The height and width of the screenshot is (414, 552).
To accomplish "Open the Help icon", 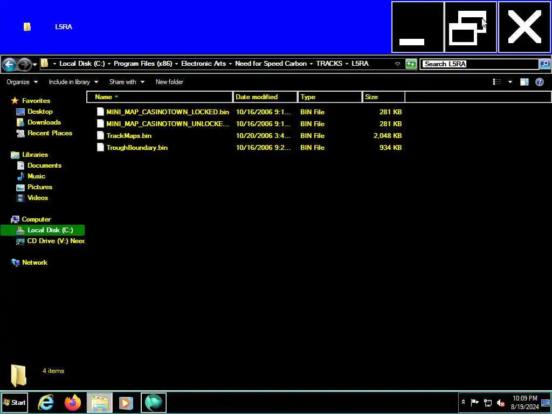I will [539, 82].
